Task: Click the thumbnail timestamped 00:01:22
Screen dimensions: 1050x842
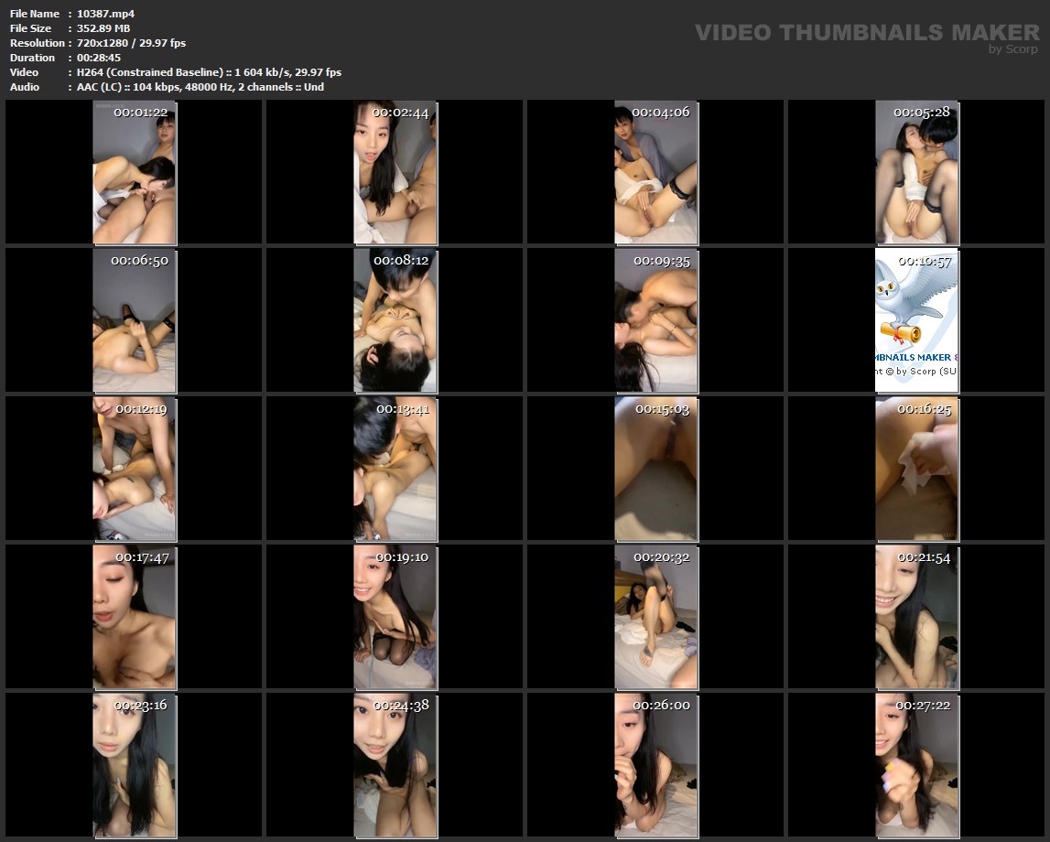Action: [135, 172]
